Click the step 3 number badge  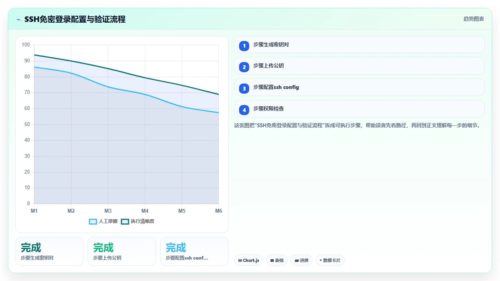(244, 89)
